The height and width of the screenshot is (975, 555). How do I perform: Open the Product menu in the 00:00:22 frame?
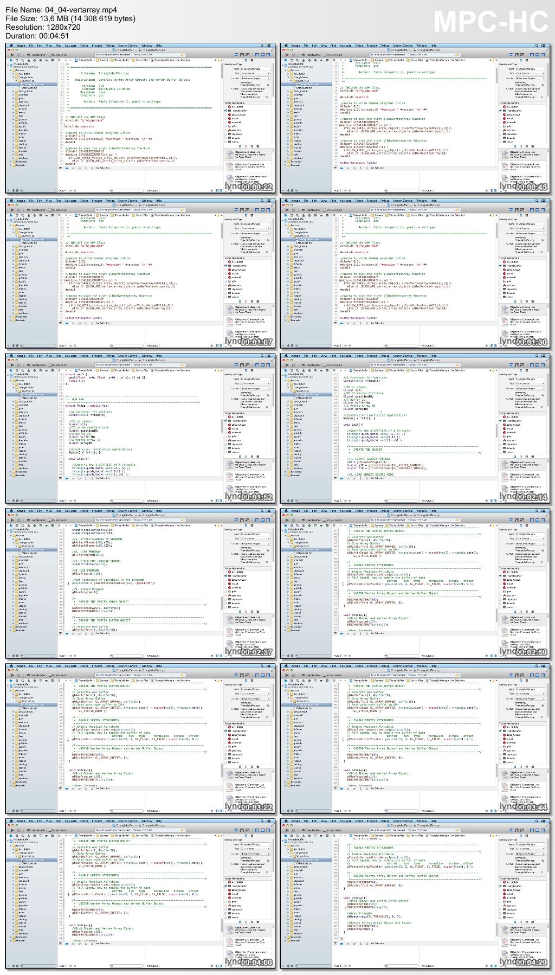coord(97,46)
